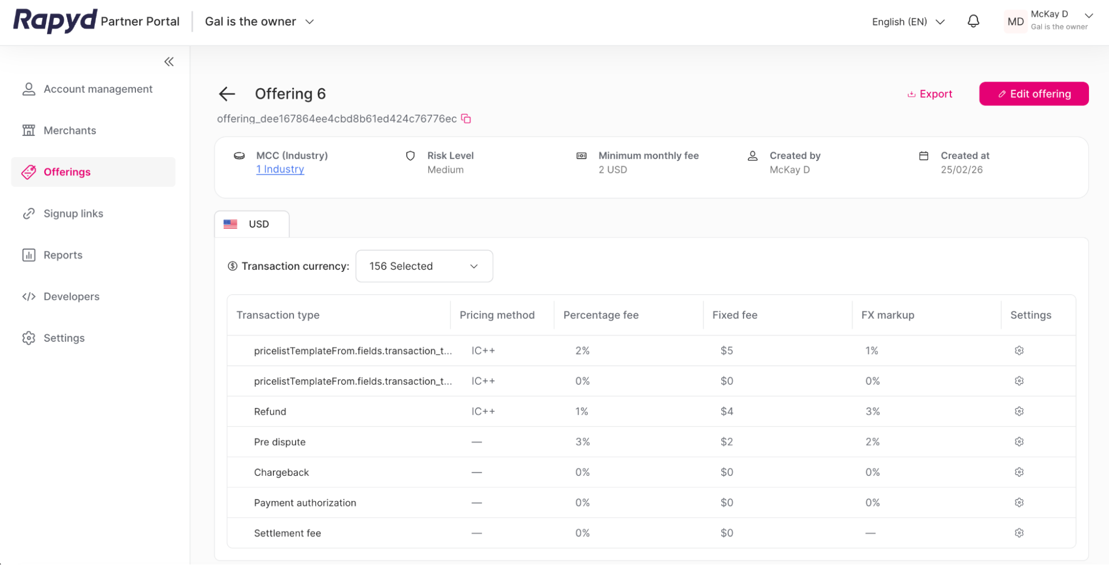
Task: Expand the 'Gal is the owner' account switcher
Action: tap(259, 22)
